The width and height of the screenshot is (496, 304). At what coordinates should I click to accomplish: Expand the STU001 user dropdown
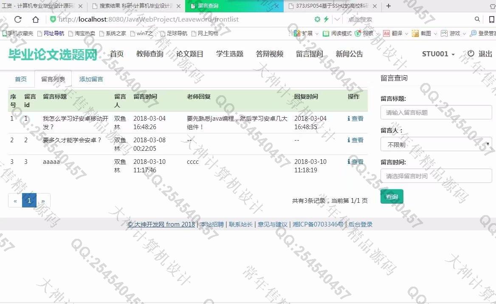tap(438, 54)
